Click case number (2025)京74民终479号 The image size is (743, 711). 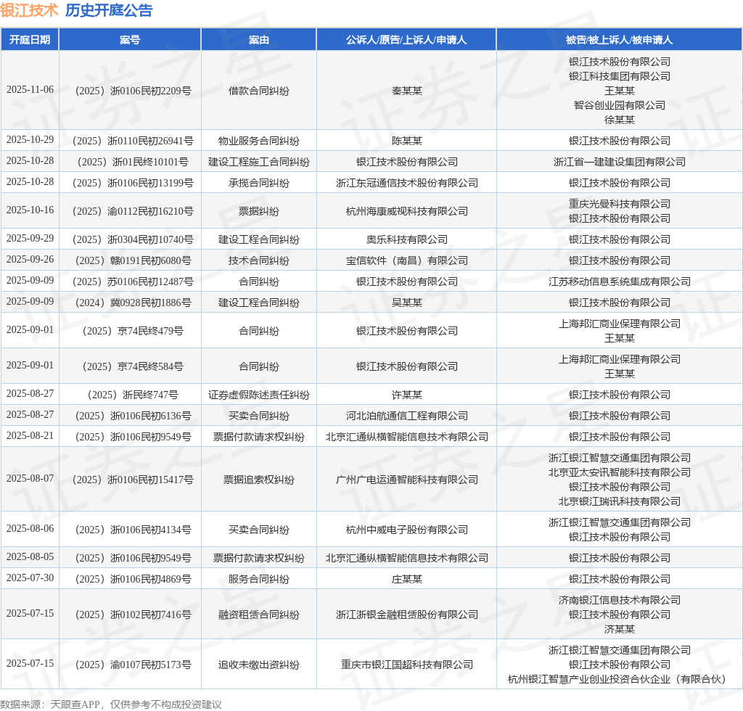(134, 331)
